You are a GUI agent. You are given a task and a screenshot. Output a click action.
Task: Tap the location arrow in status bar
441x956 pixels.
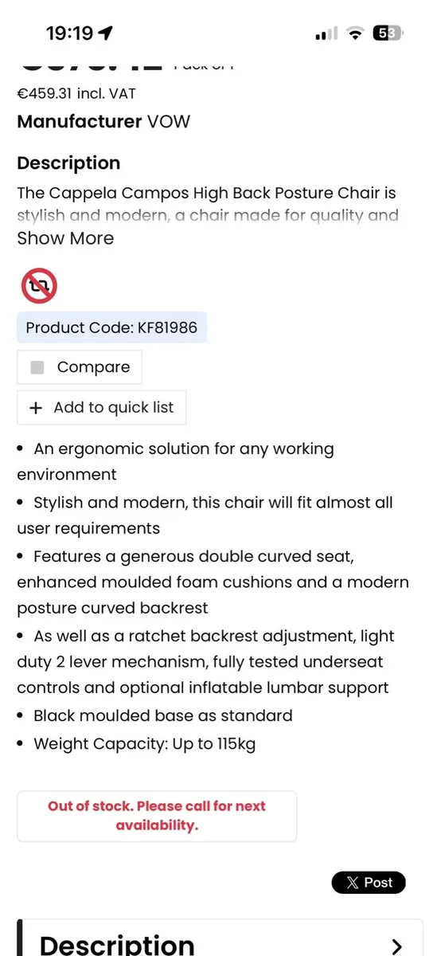pos(105,33)
